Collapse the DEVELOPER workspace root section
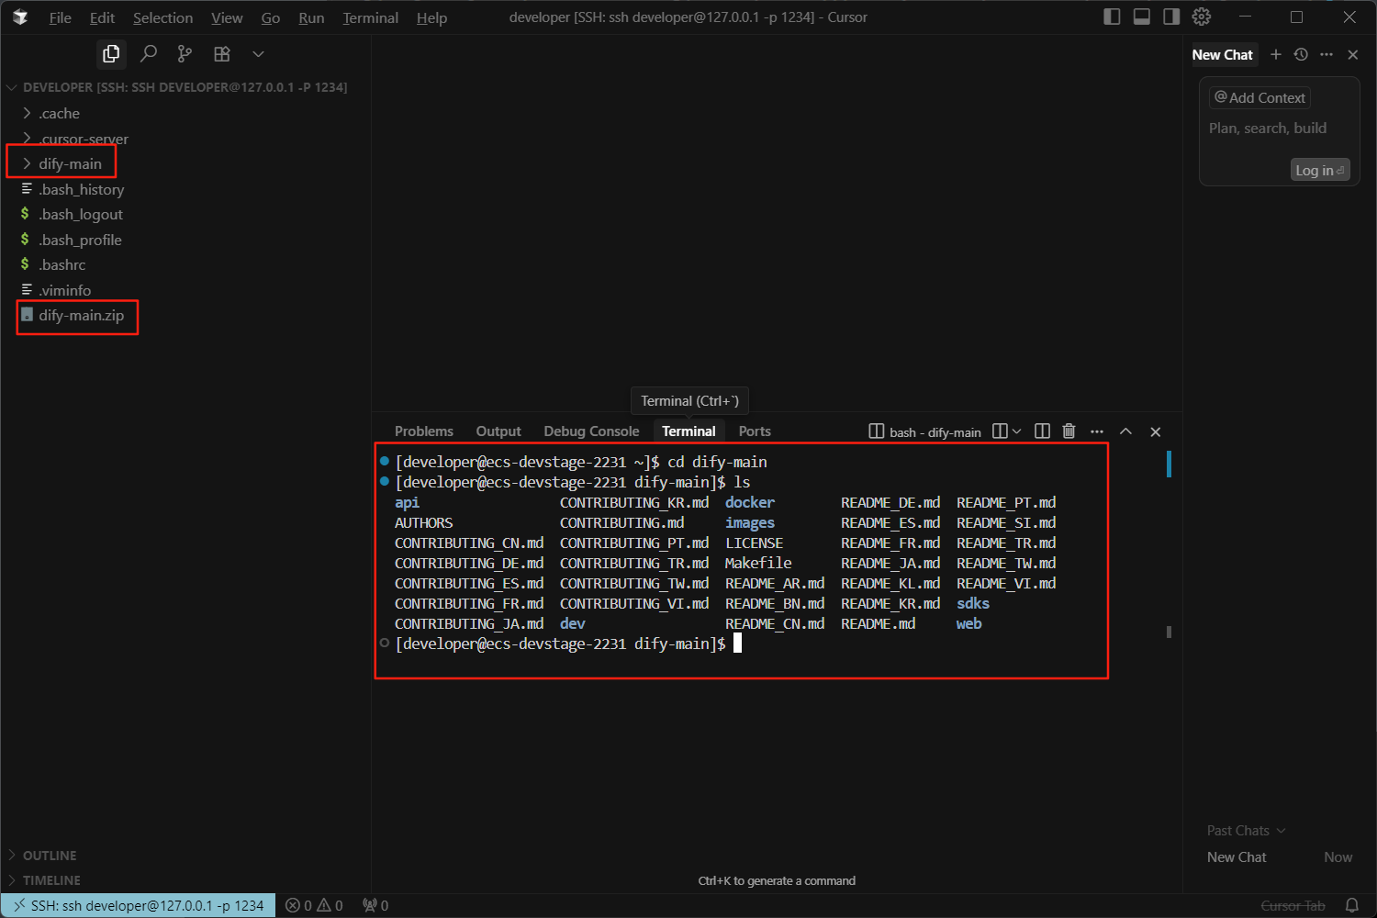Screen dimensions: 1377x918 click(184, 87)
